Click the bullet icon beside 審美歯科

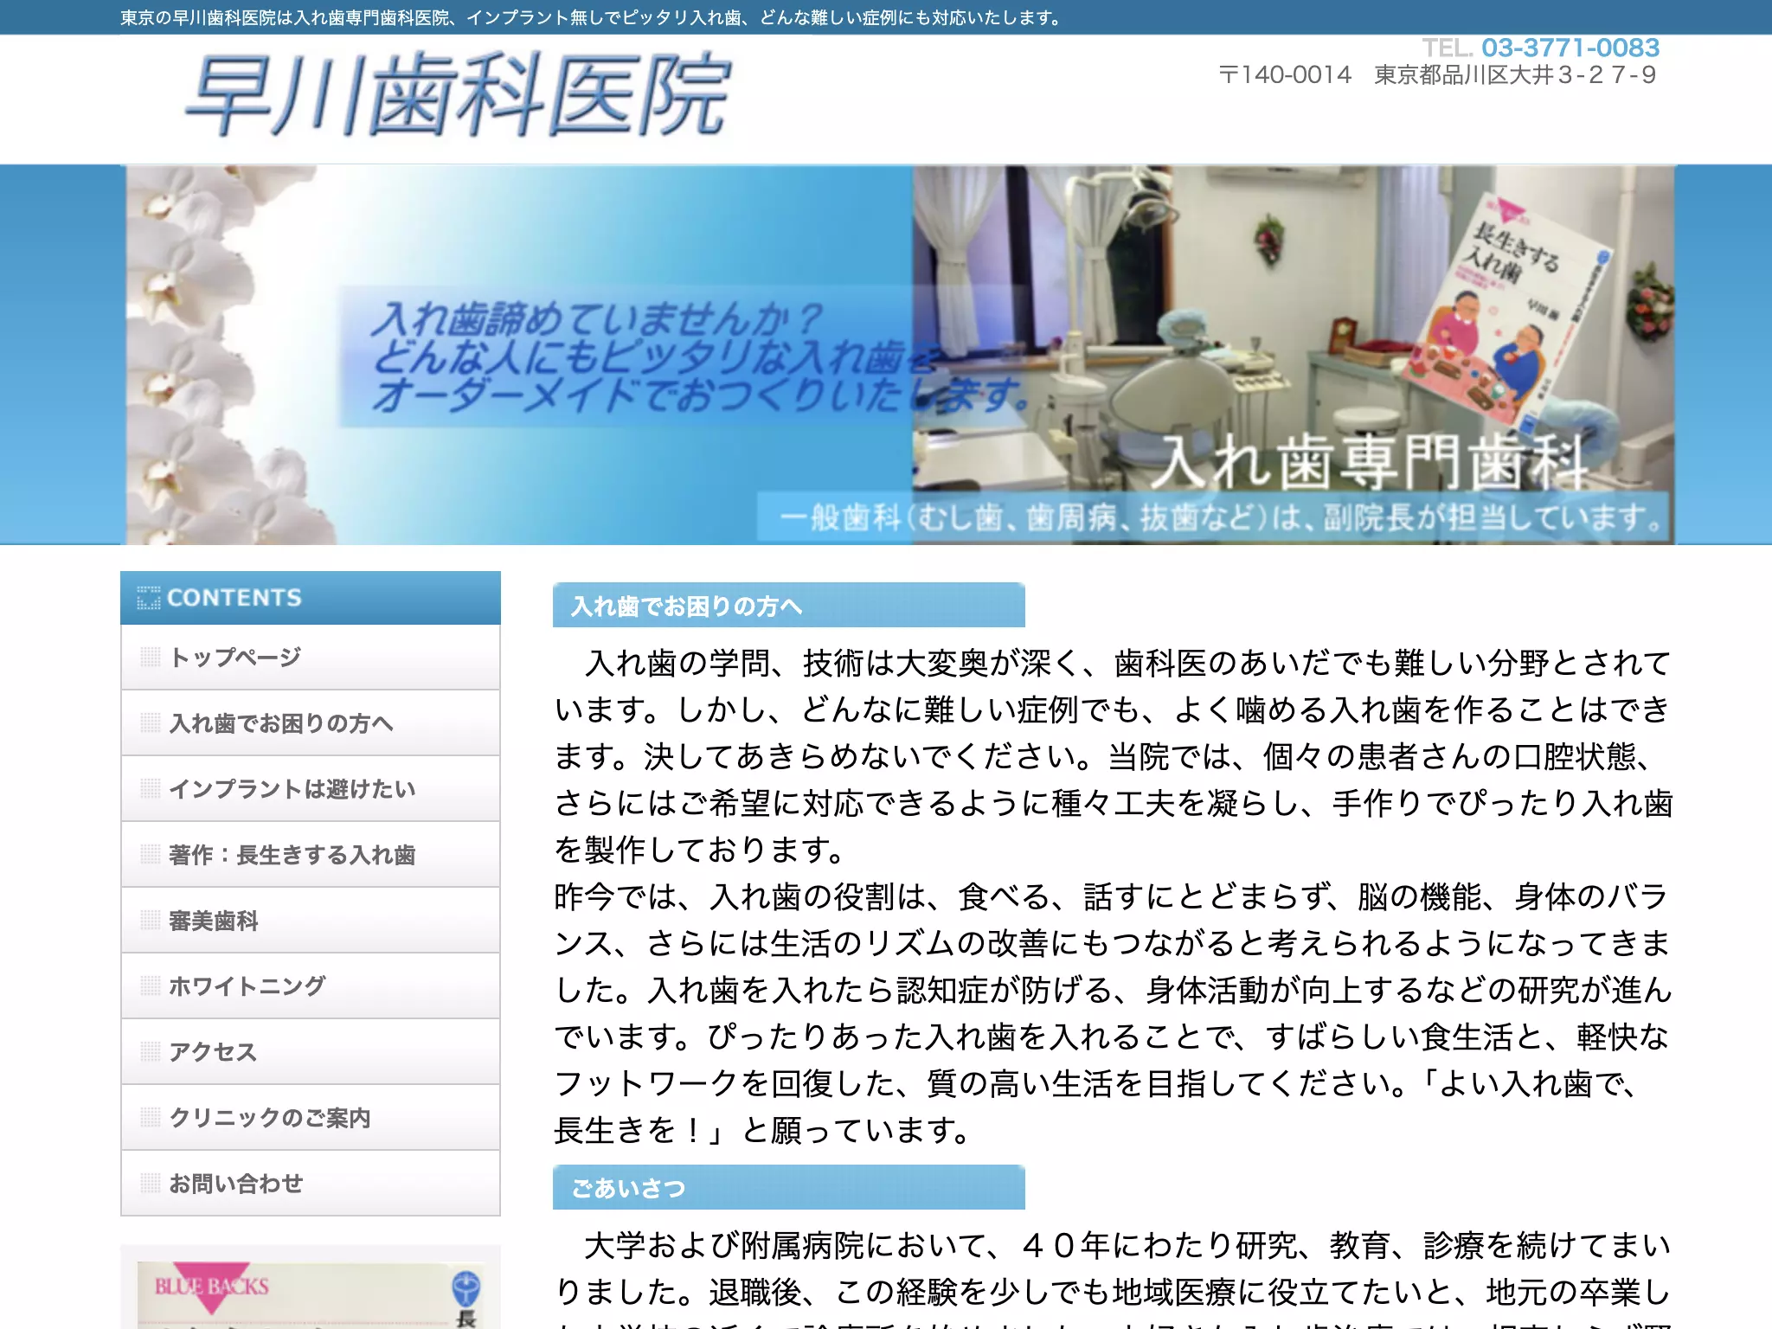coord(151,921)
